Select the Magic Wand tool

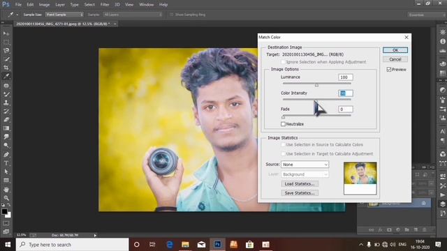(6, 59)
